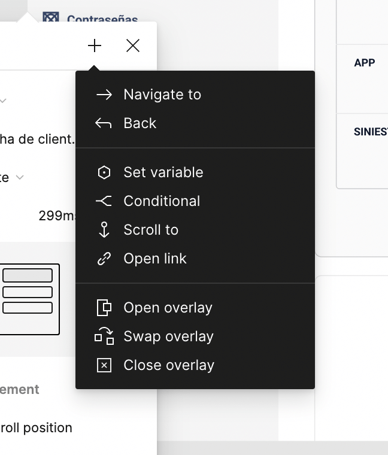Click the Open link chain icon
The image size is (388, 455).
[x=104, y=259]
